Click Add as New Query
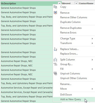 (x=74, y=99)
